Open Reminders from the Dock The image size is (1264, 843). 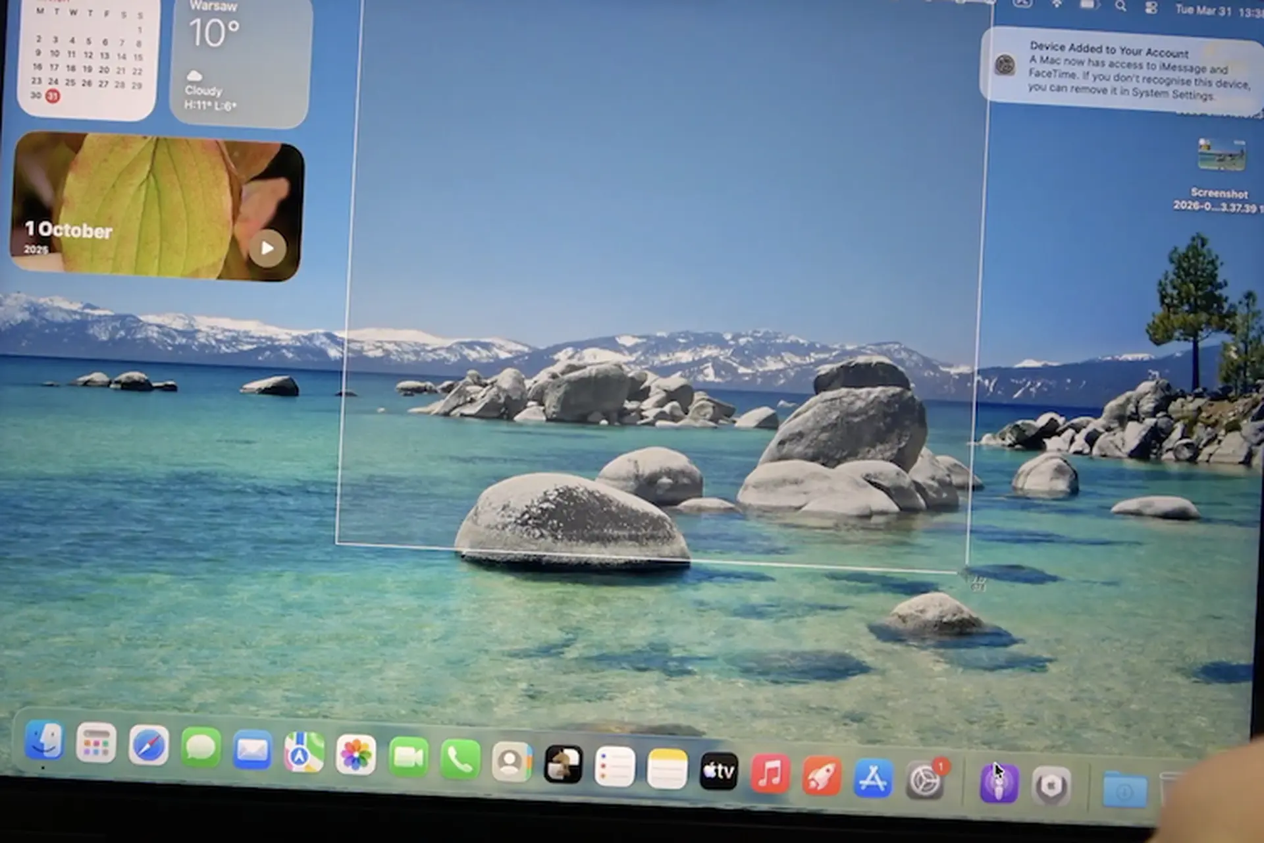pos(615,767)
